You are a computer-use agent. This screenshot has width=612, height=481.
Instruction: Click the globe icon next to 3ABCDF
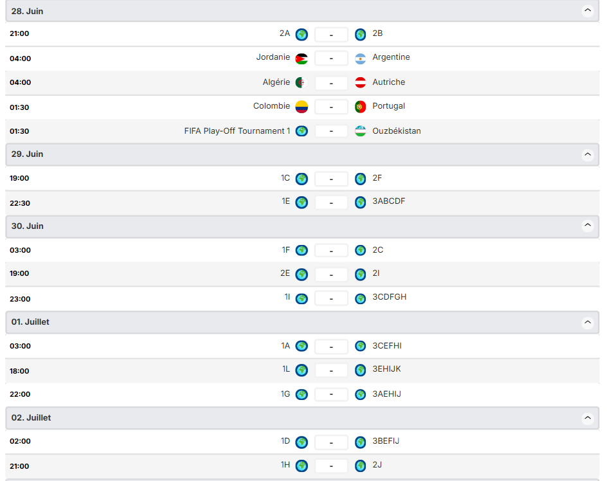[361, 203]
